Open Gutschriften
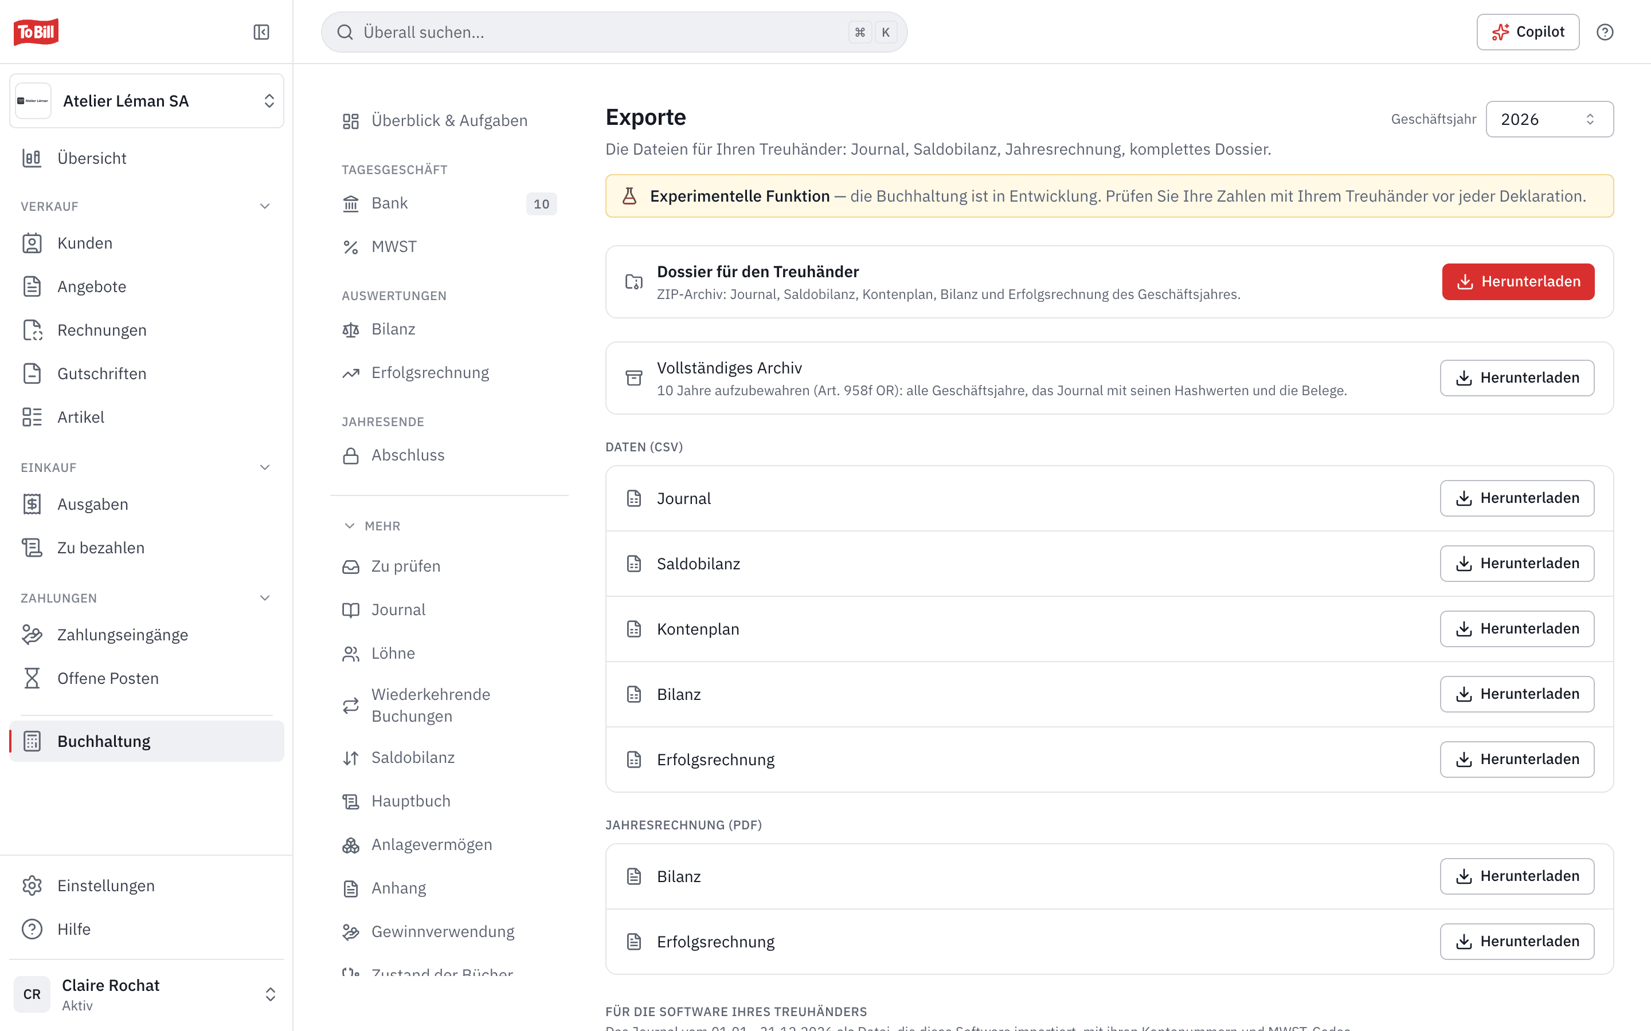 pos(147,373)
